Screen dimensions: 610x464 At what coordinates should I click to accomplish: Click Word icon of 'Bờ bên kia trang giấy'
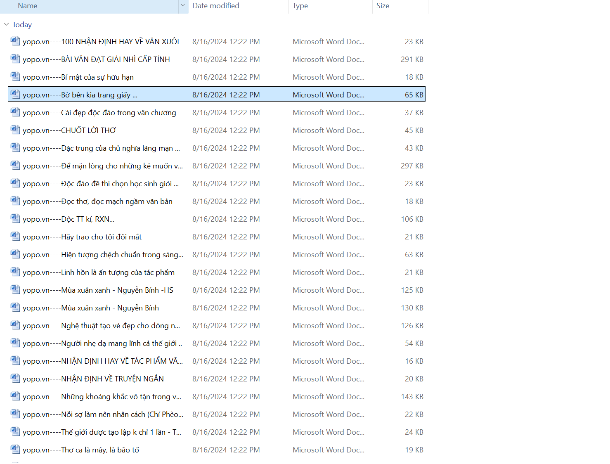click(15, 94)
